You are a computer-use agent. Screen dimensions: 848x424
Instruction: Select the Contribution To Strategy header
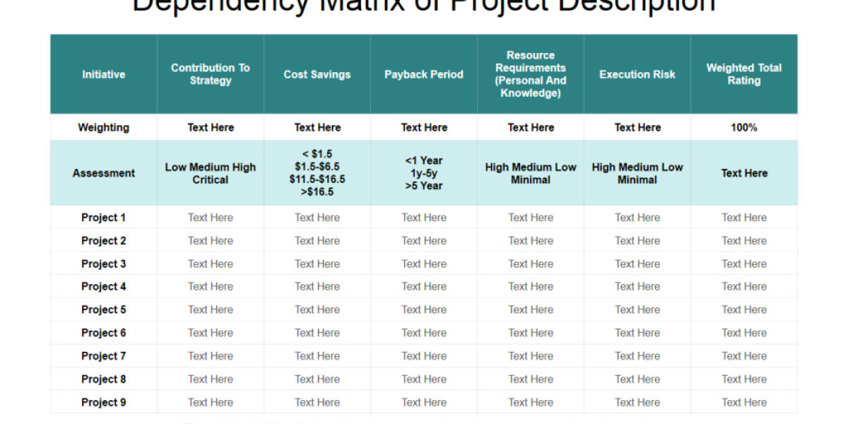point(211,74)
